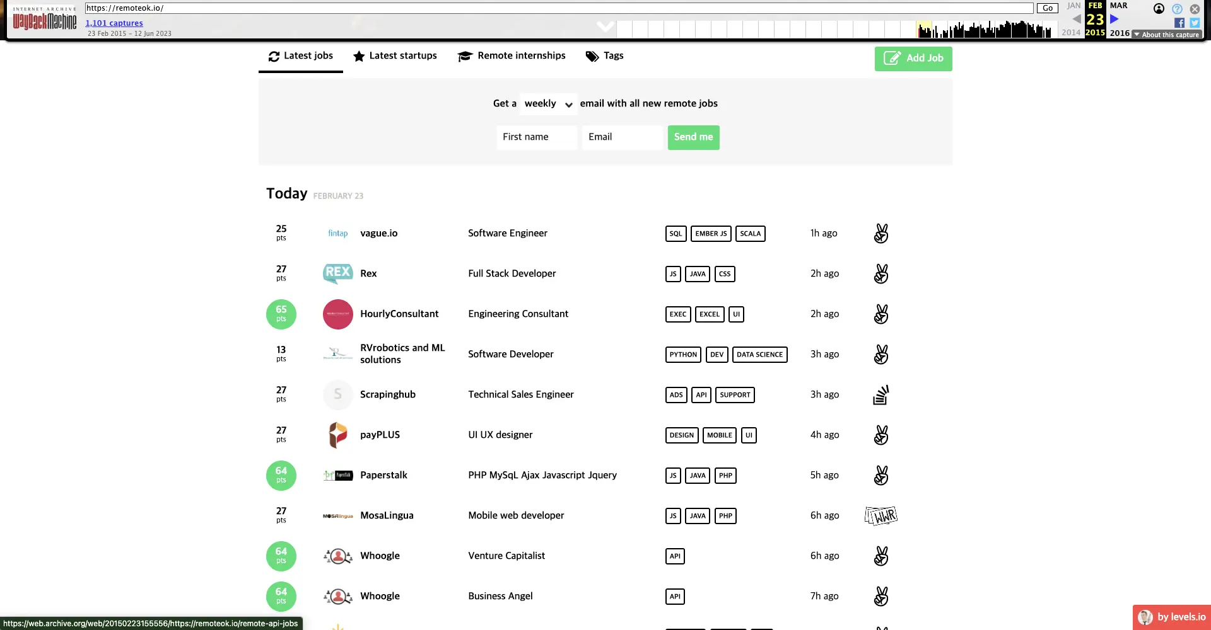Click the fintap logo for vague.io
This screenshot has height=630, width=1211.
pos(338,234)
